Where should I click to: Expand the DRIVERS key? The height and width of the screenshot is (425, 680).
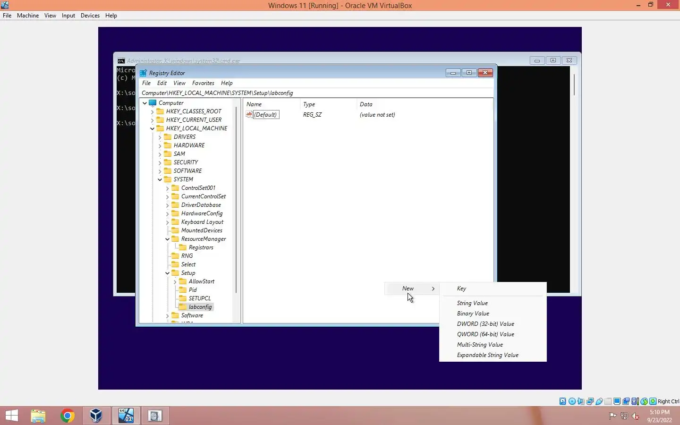pyautogui.click(x=160, y=137)
